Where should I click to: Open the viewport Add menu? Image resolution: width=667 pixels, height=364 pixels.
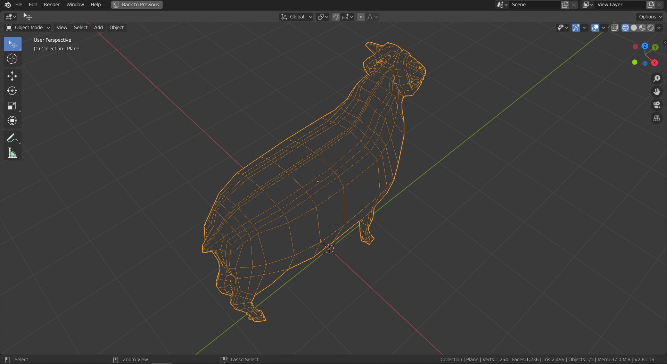coord(98,27)
